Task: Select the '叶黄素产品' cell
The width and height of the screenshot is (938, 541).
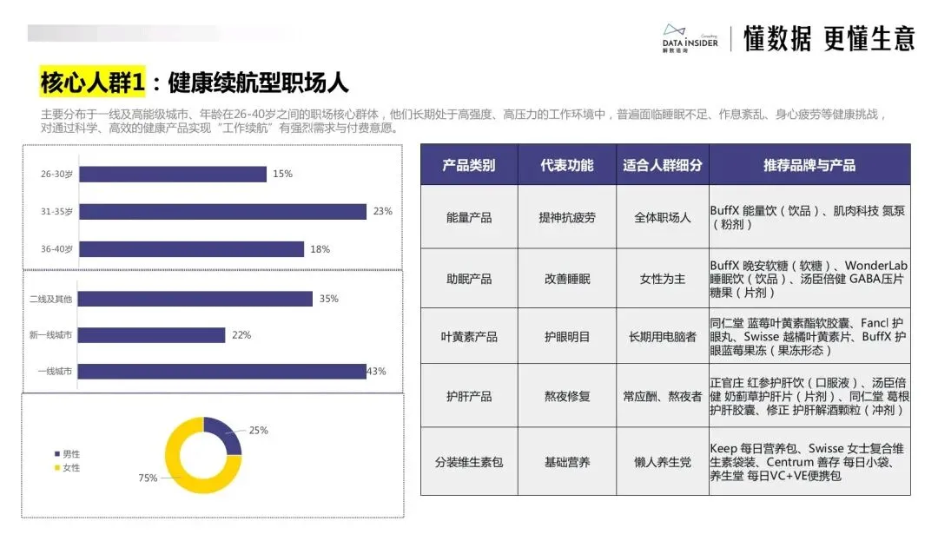Action: click(469, 336)
